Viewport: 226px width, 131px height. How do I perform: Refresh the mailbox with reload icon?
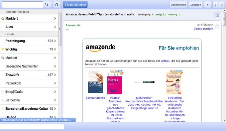pyautogui.click(x=56, y=5)
